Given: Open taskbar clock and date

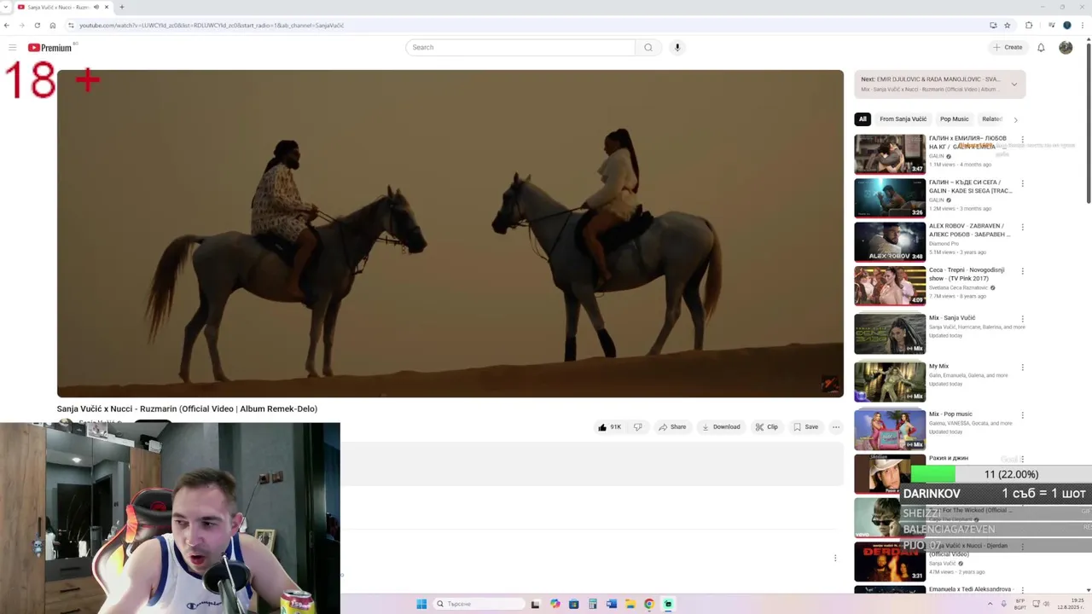Looking at the screenshot, I should tap(1070, 604).
